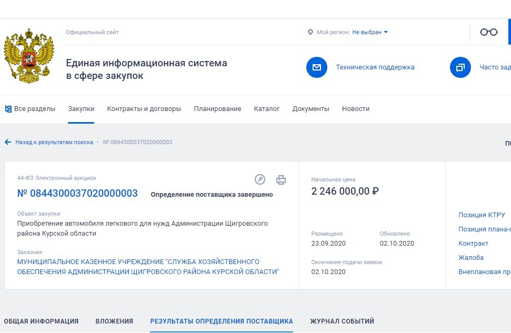Open the Техническая поддержка link
This screenshot has height=333, width=511.
click(375, 67)
